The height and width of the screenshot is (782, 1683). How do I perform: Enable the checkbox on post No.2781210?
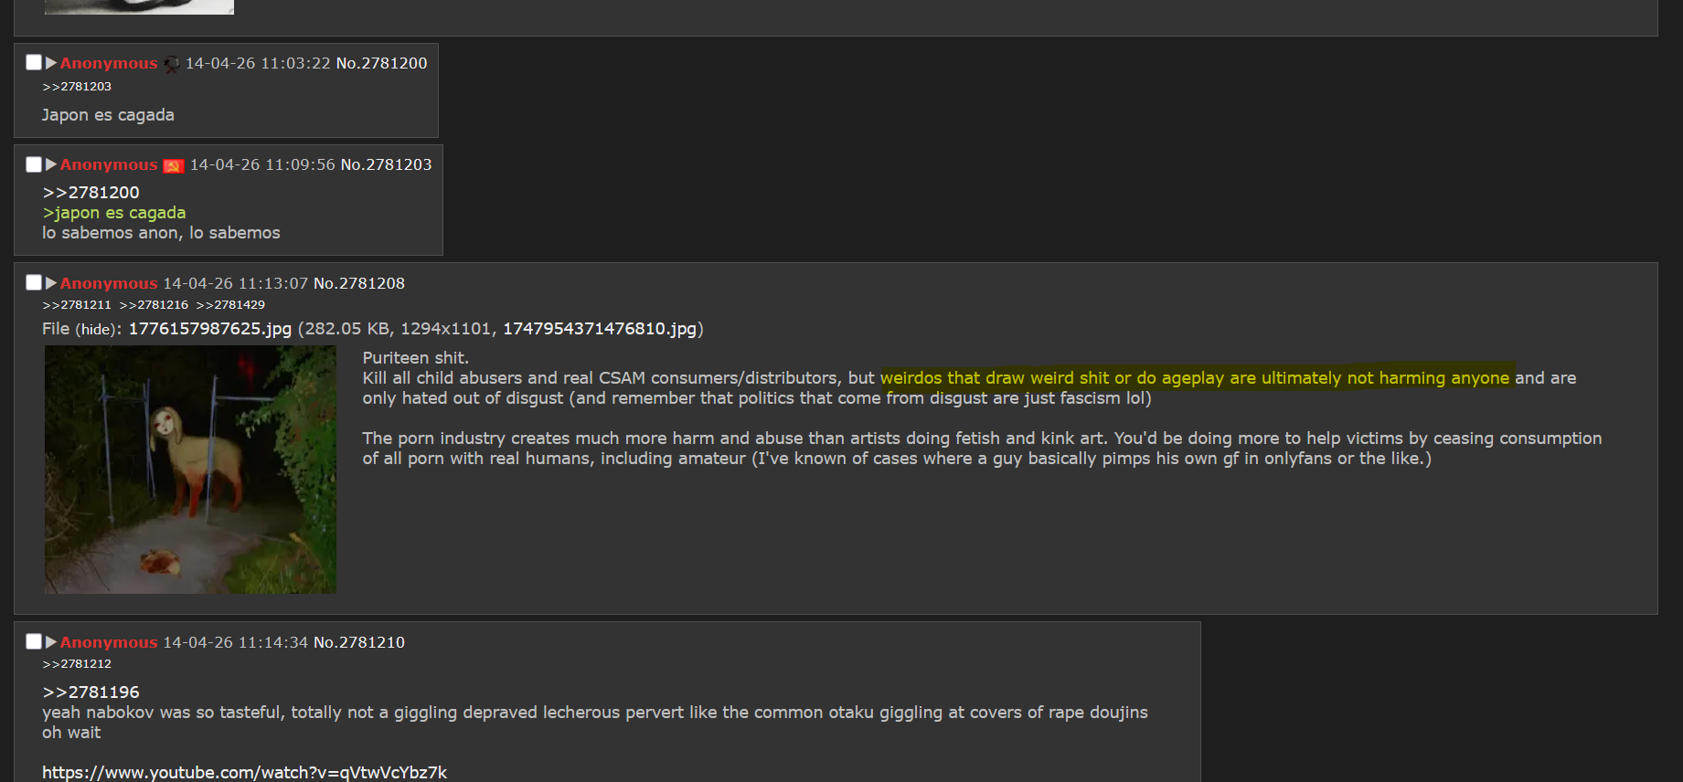(x=34, y=642)
